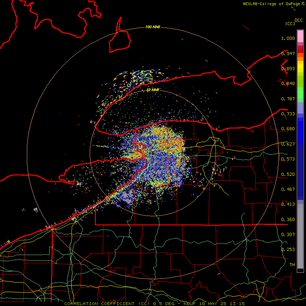
Task: Click the 10 MAY 25 date text
Action: pos(213,304)
